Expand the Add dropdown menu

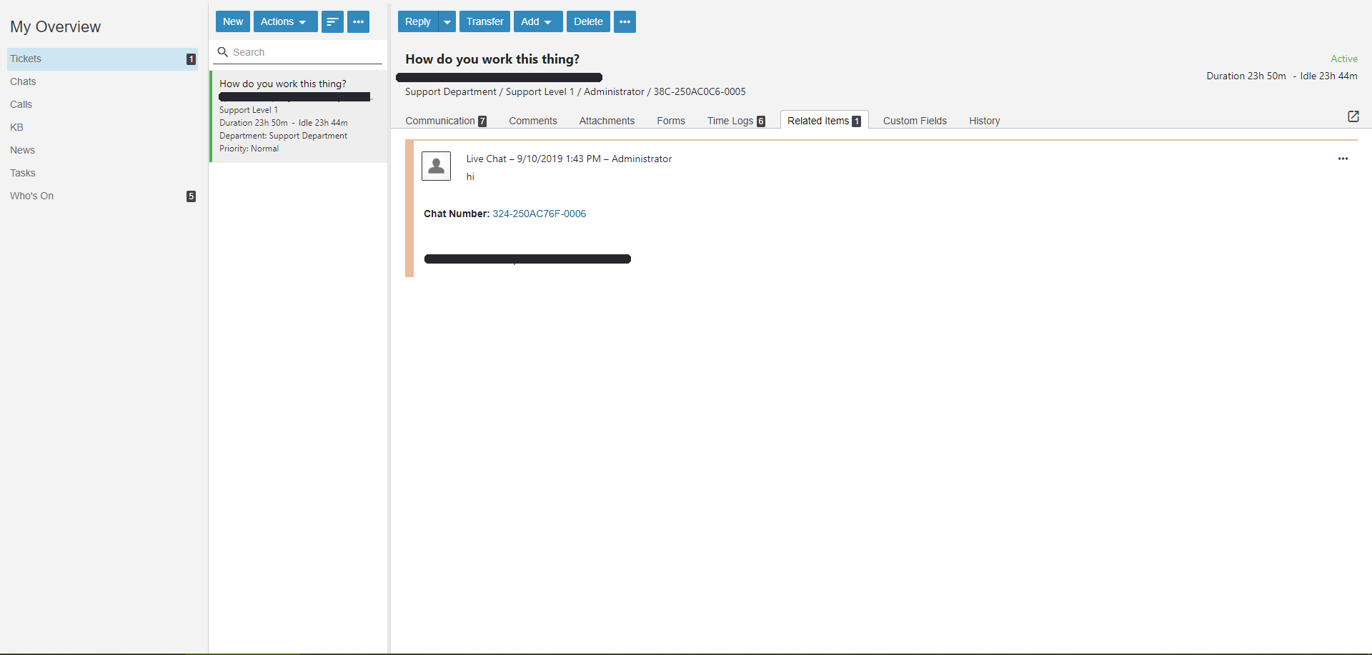(537, 21)
